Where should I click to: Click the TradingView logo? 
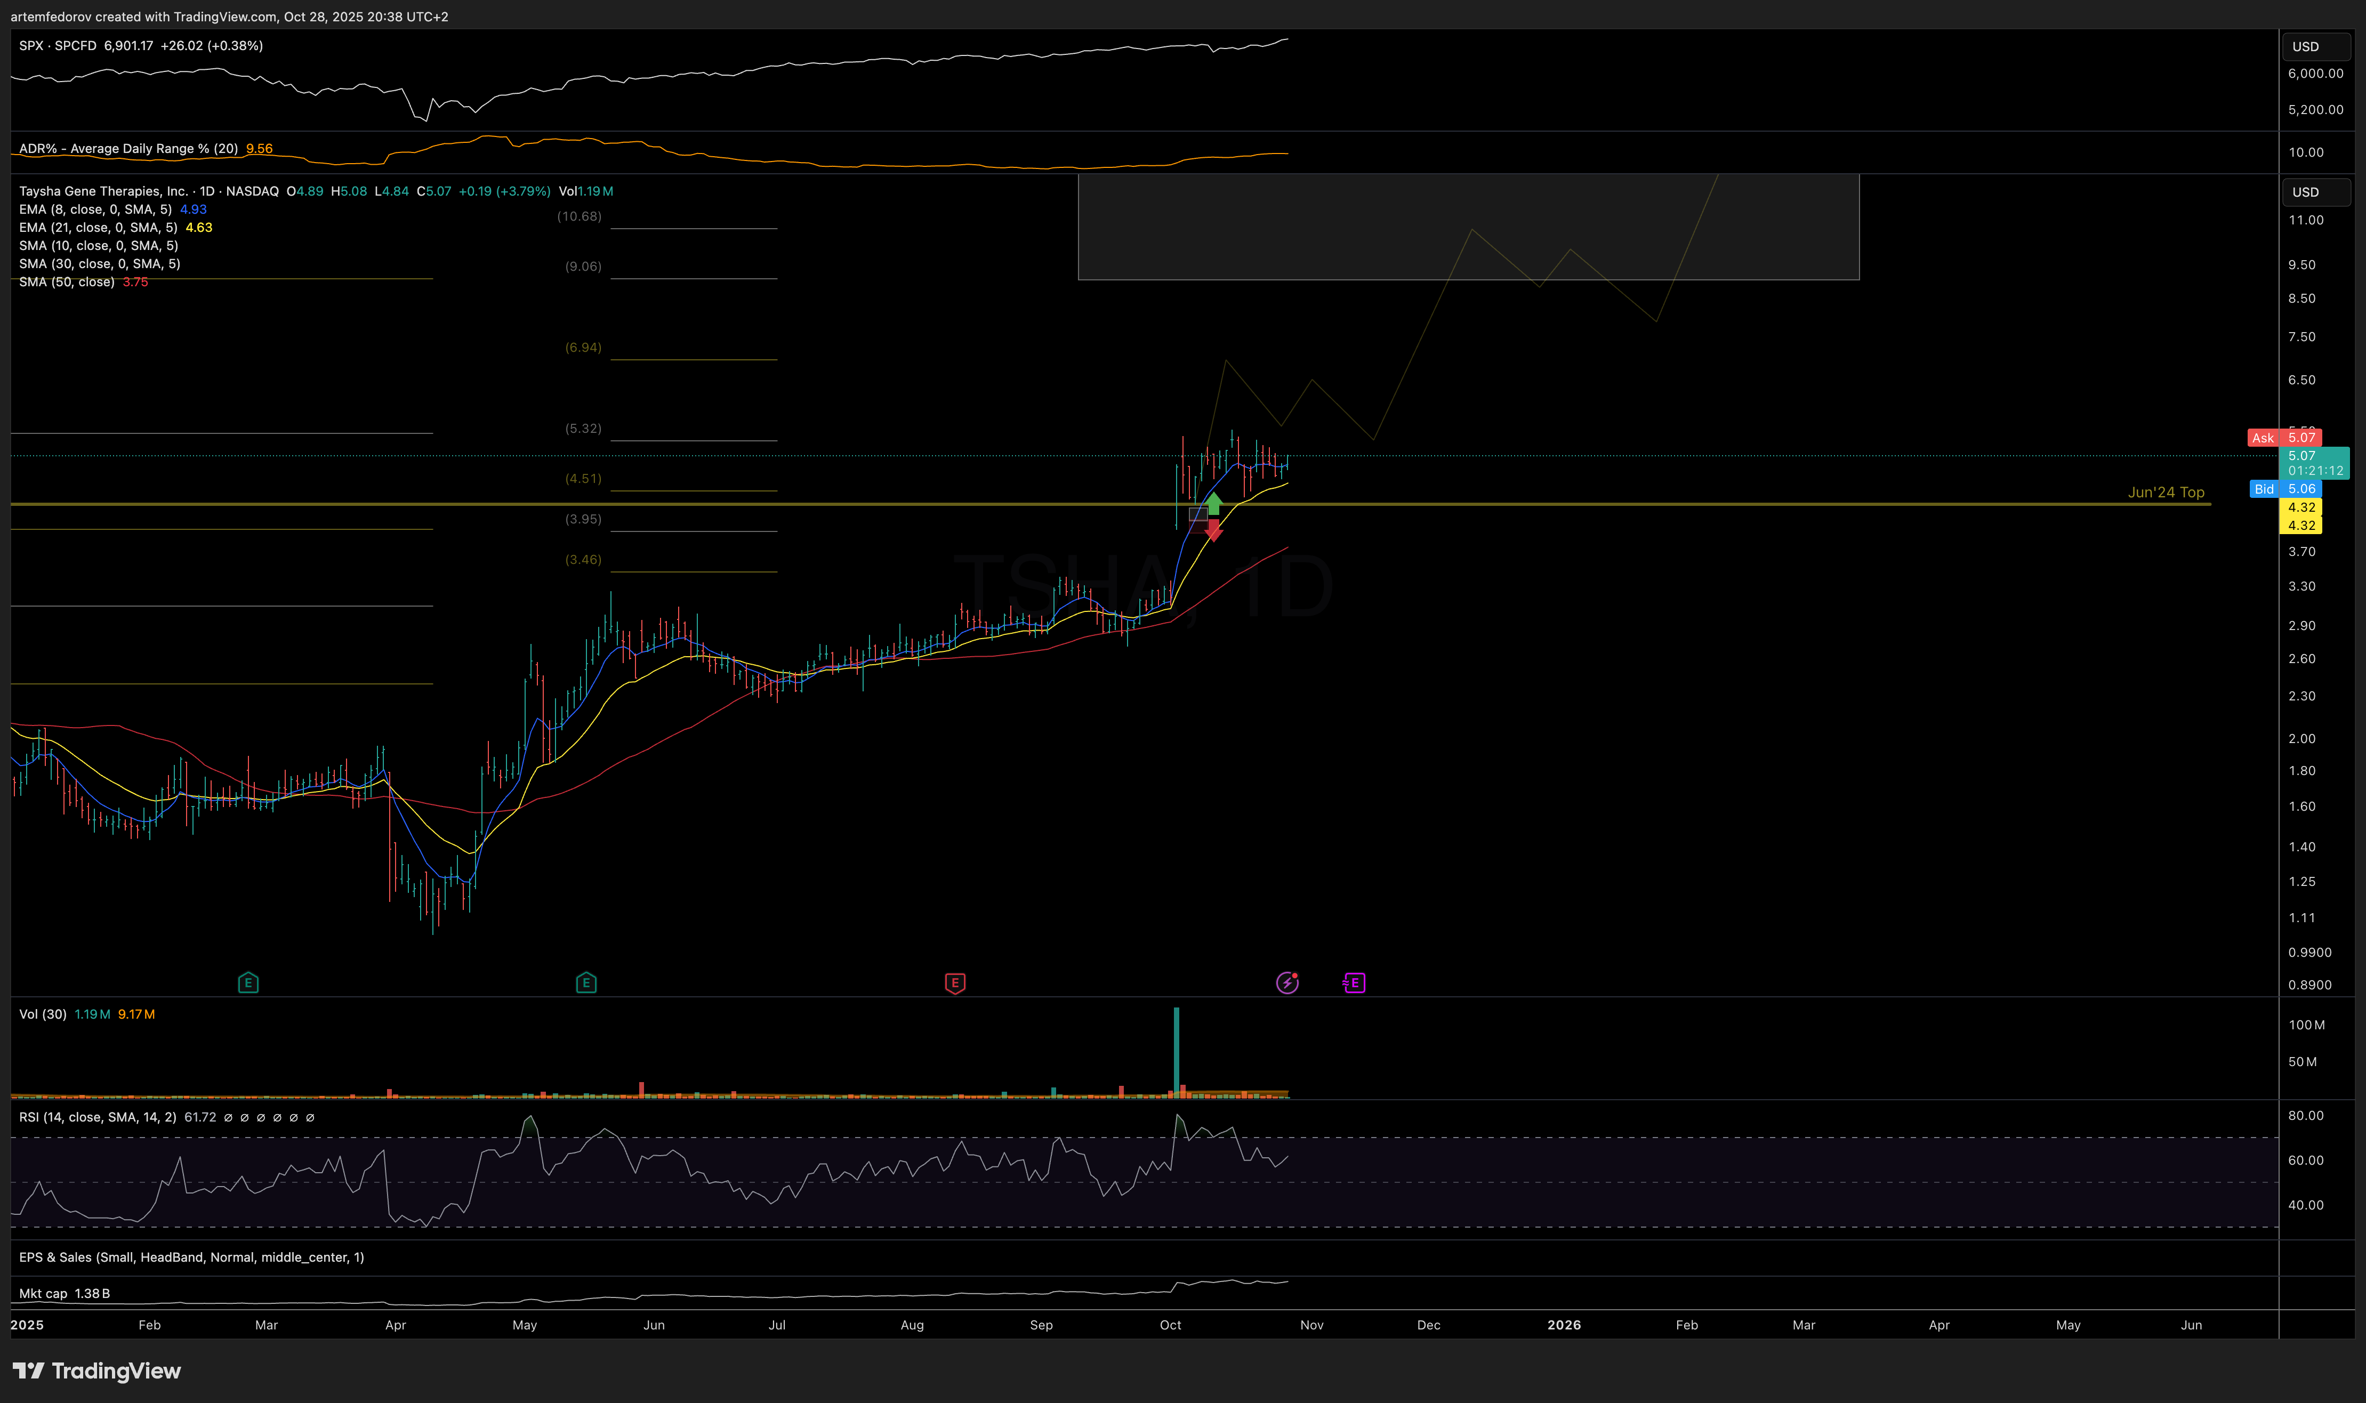[96, 1371]
